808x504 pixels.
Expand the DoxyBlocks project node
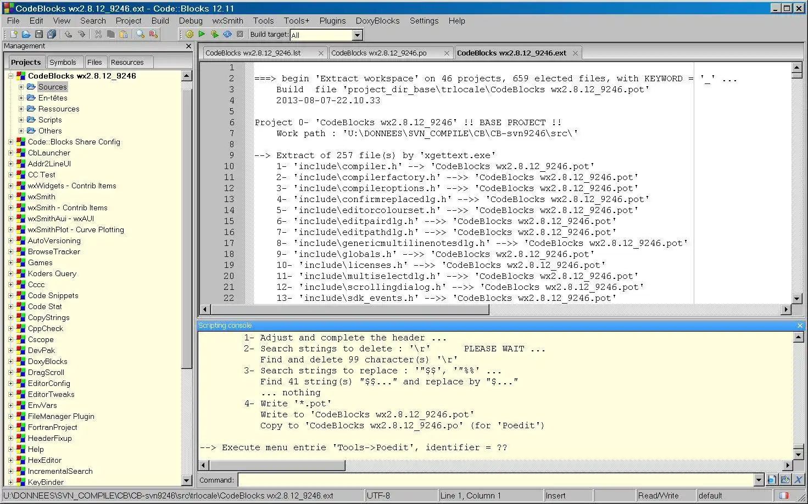10,361
